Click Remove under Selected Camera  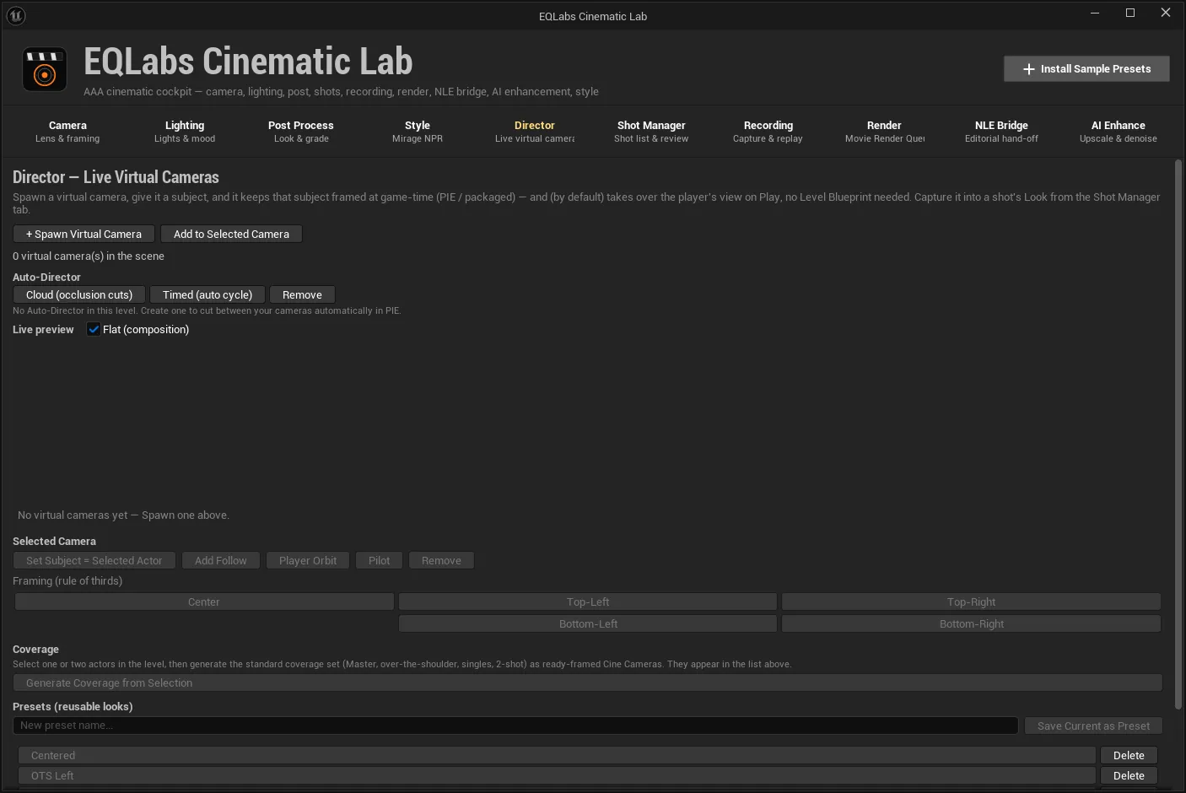coord(441,560)
